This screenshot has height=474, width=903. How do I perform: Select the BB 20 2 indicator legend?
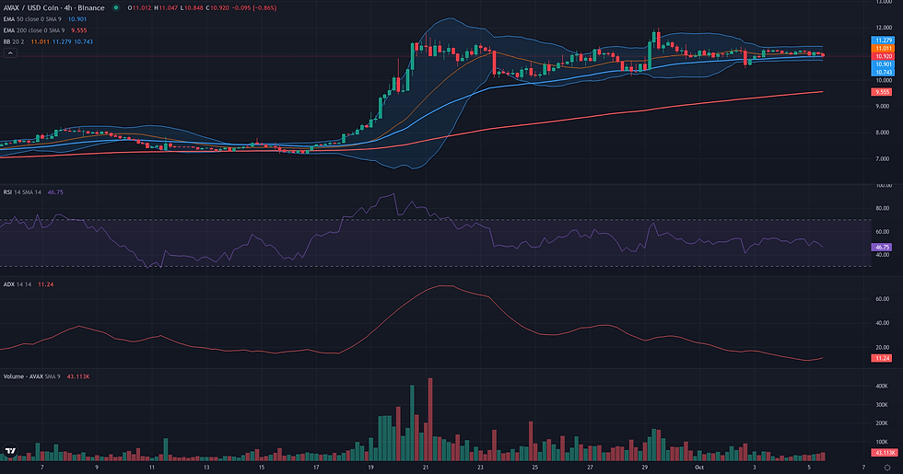pyautogui.click(x=15, y=41)
